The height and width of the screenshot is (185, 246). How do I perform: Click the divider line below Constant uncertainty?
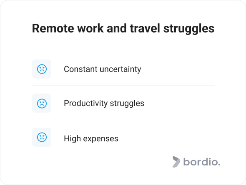tap(123, 86)
